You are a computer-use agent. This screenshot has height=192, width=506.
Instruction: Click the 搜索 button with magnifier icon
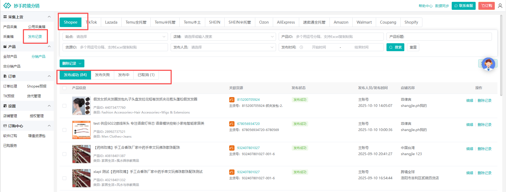[395, 47]
